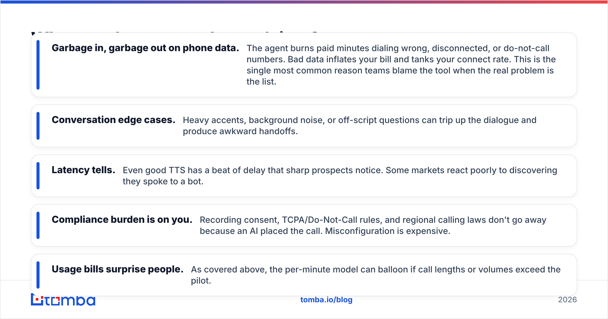Click the phone data description paragraph
Viewport: 608px width, 319px height.
coord(401,65)
